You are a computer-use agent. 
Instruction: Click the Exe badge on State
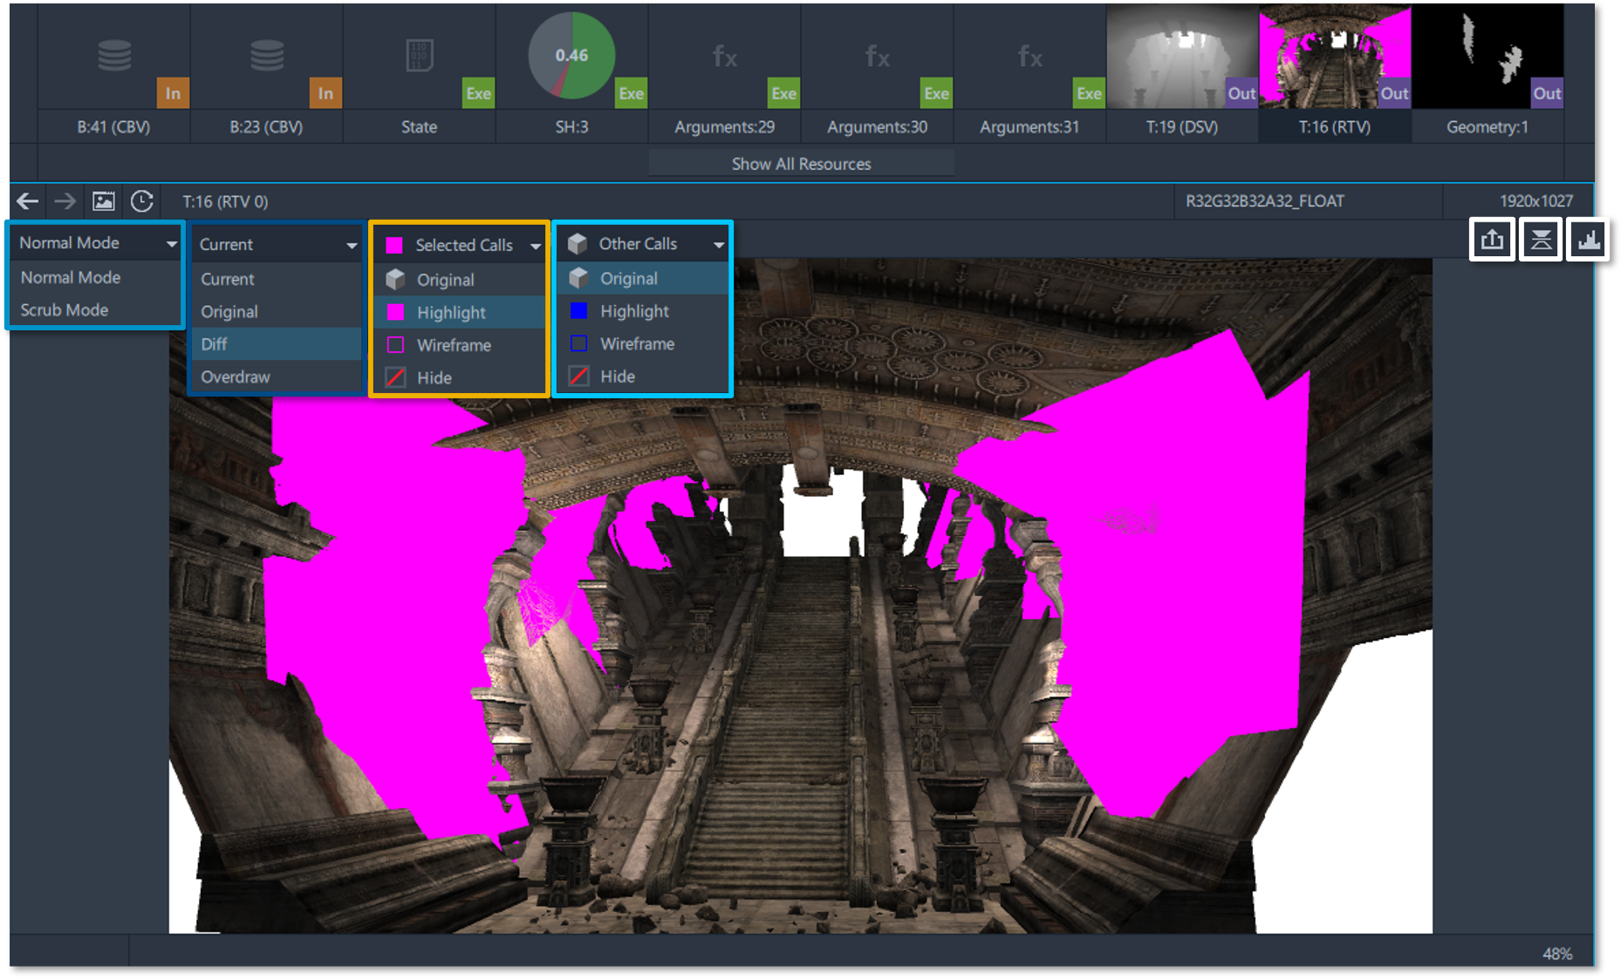point(478,93)
